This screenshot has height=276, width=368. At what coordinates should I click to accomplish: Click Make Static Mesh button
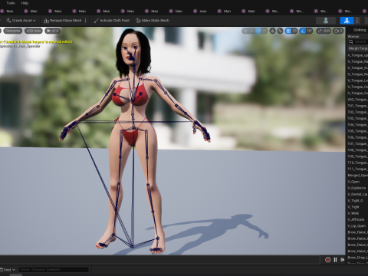pyautogui.click(x=153, y=21)
